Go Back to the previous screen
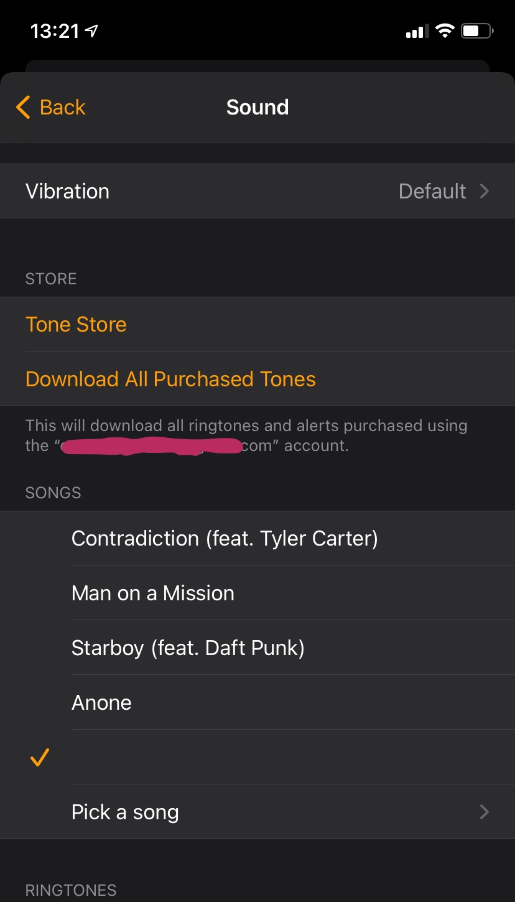The image size is (515, 902). click(51, 107)
